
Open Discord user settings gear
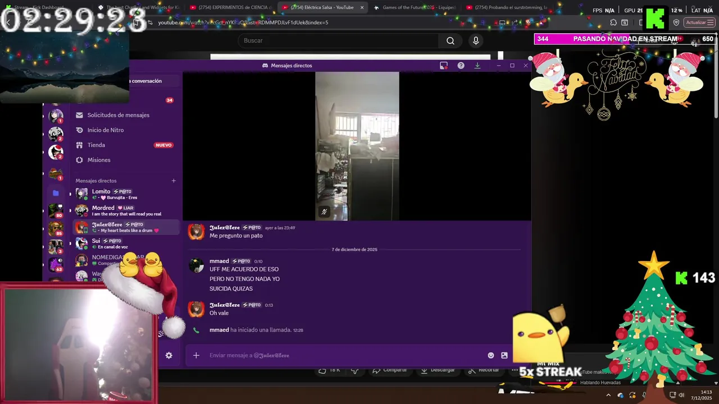[x=169, y=355]
